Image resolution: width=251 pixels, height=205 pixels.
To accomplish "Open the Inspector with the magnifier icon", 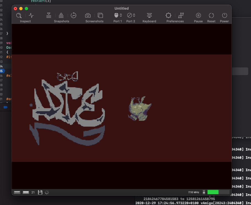I will click(19, 15).
